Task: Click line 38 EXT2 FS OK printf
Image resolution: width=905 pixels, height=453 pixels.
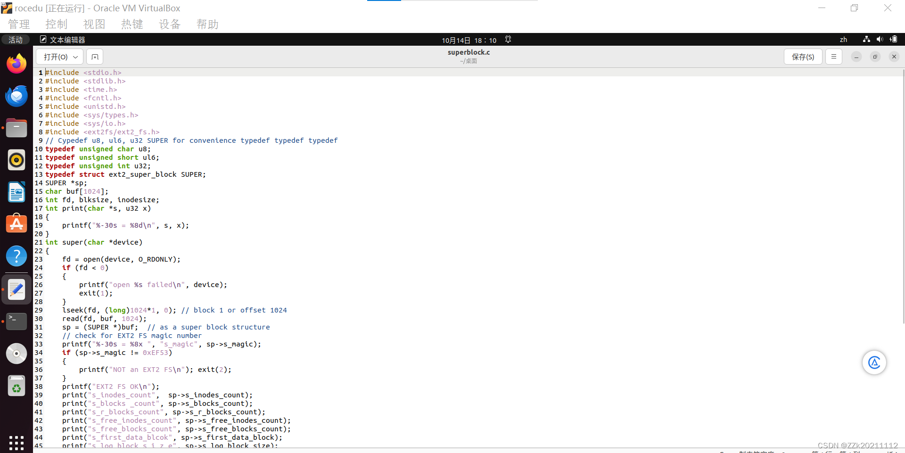Action: pyautogui.click(x=111, y=387)
